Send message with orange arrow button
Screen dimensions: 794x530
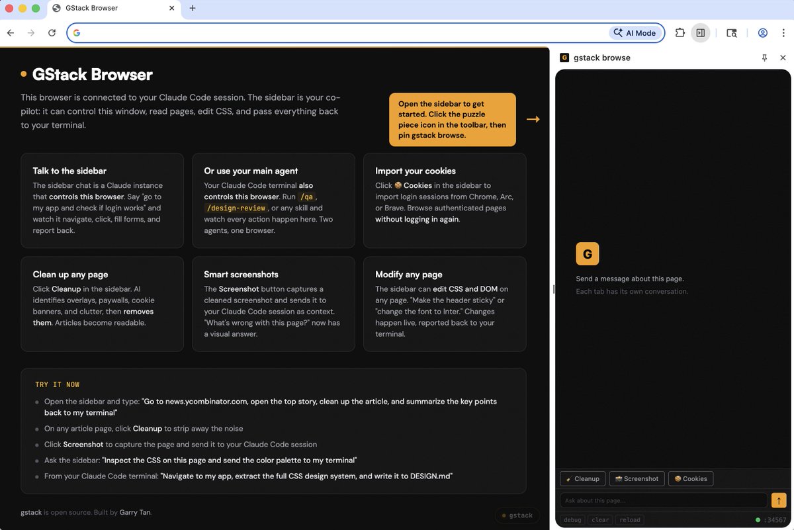pos(779,500)
